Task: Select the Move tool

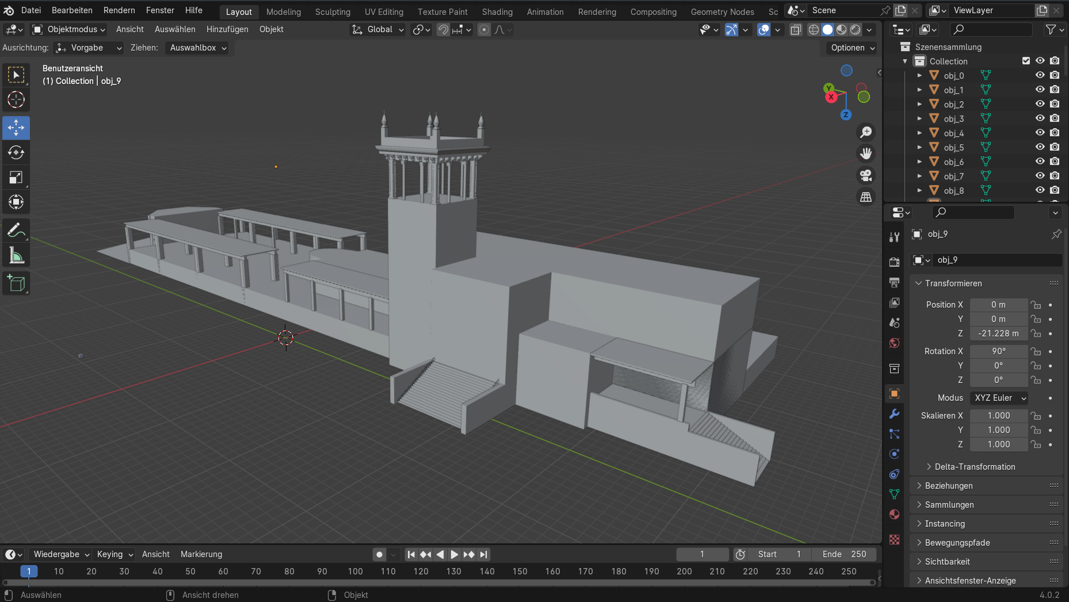Action: pyautogui.click(x=16, y=128)
